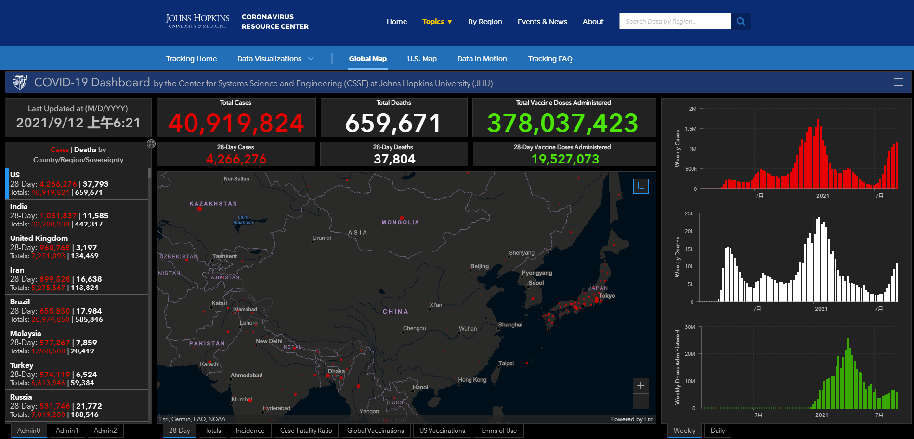The height and width of the screenshot is (439, 914).
Task: Zoom out on the map
Action: pos(640,401)
